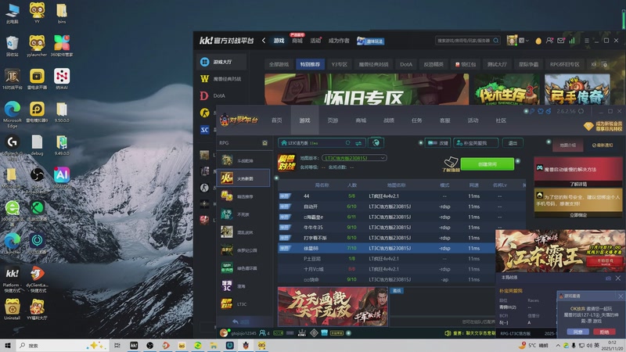Select the room row 牛牛牛35

[x=401, y=228]
